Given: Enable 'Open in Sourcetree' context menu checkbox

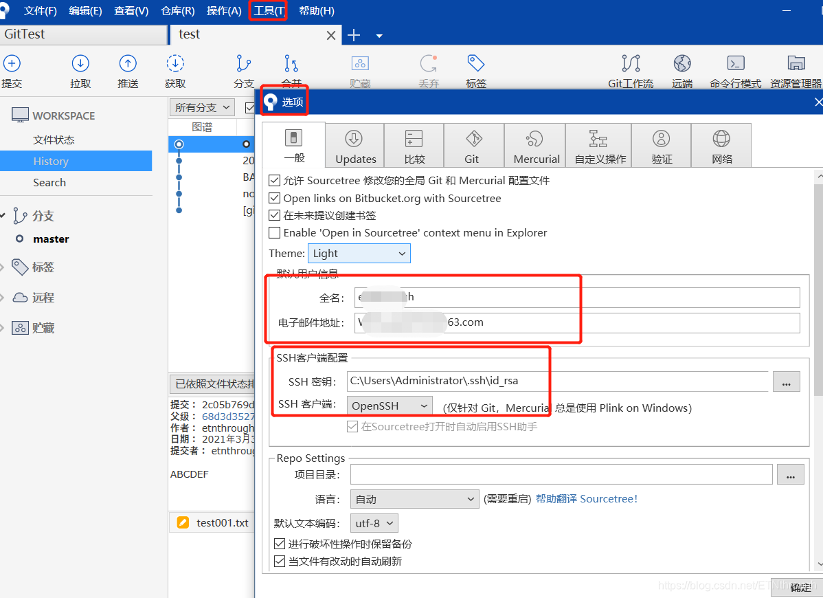Looking at the screenshot, I should [274, 232].
